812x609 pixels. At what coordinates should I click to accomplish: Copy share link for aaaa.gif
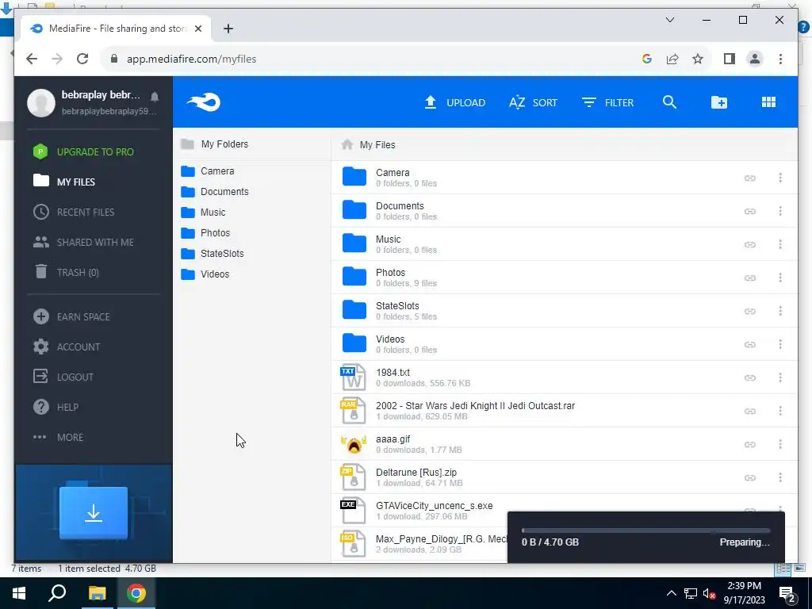tap(750, 444)
